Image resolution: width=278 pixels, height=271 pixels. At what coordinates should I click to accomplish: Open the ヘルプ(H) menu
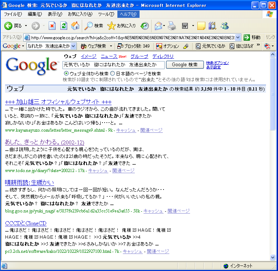(x=128, y=14)
